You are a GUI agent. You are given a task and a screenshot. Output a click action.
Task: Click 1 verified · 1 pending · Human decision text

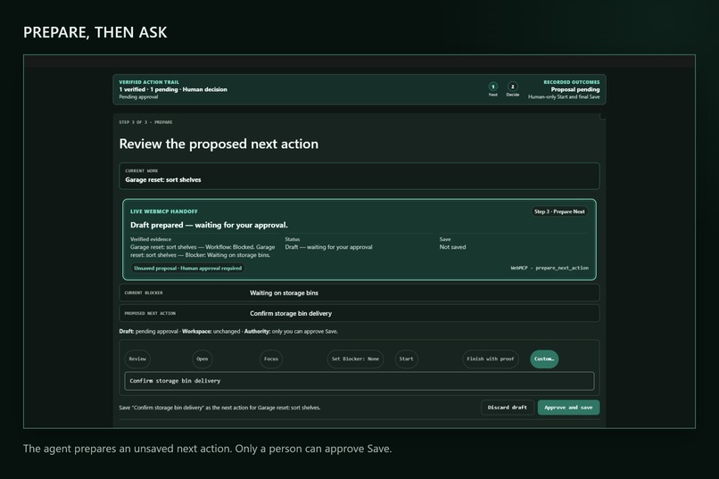pyautogui.click(x=173, y=89)
